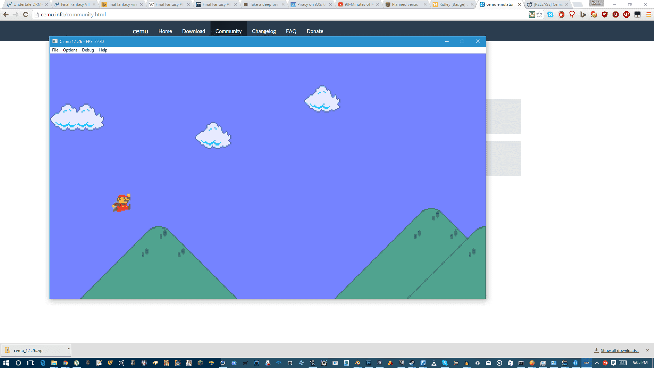Open the Donate page link
The height and width of the screenshot is (368, 654).
315,31
